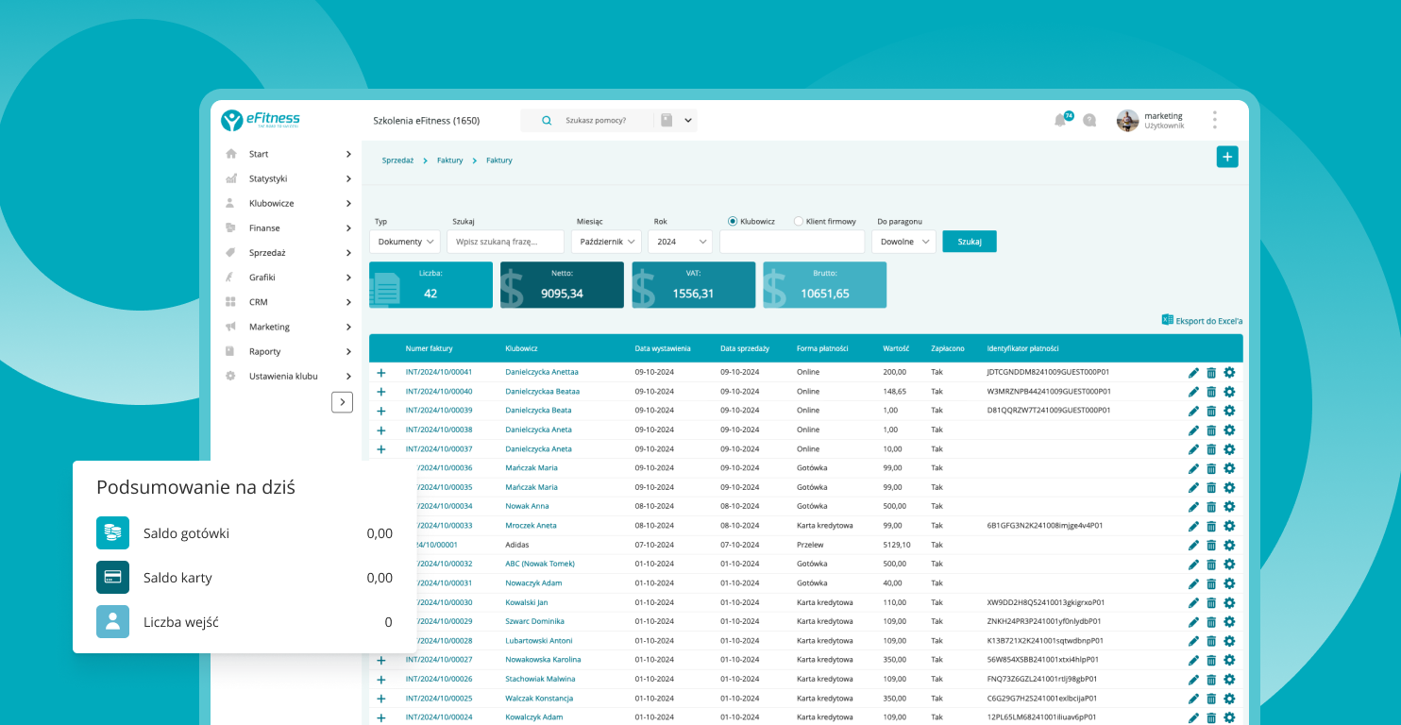Open the Miesiąc Październik dropdown

pyautogui.click(x=606, y=242)
